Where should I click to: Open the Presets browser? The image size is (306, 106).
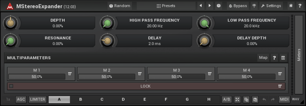point(166,6)
